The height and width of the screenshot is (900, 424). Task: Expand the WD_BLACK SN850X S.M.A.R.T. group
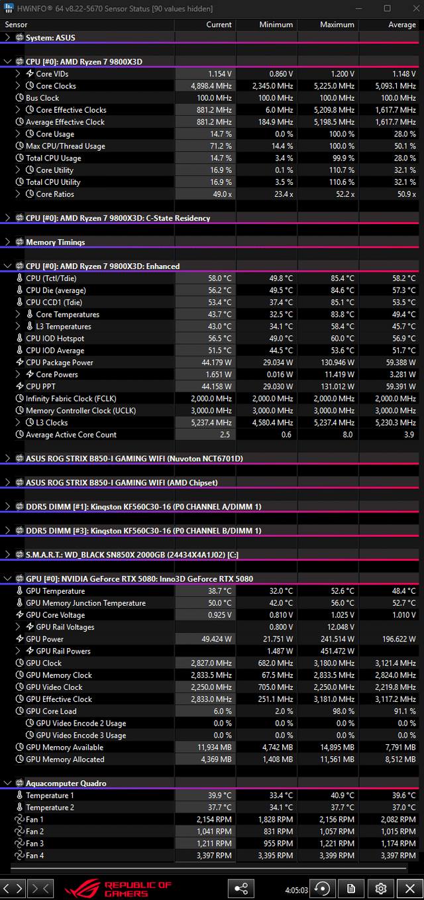[x=7, y=555]
